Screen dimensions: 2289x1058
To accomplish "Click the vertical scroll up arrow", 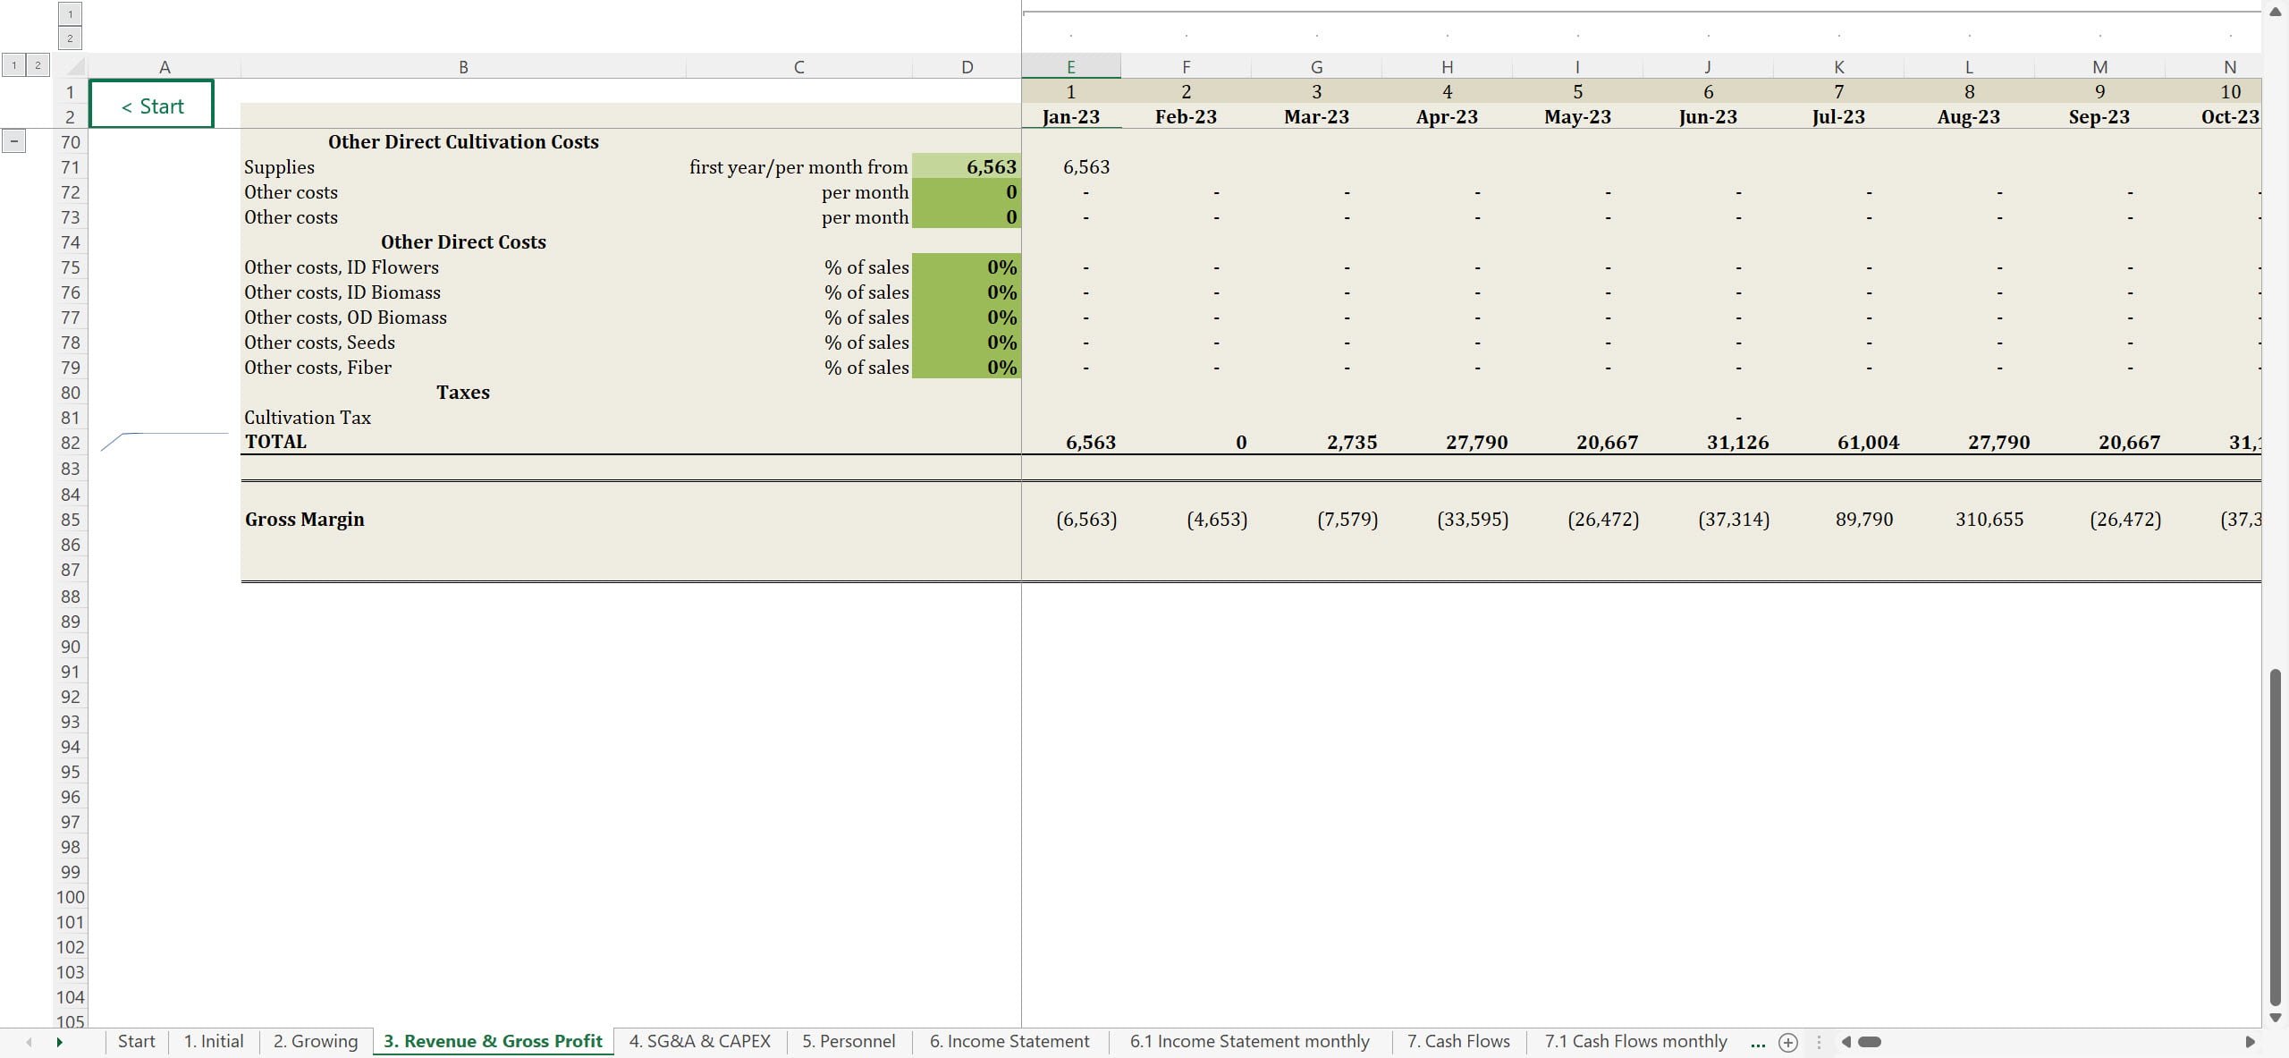I will point(2276,12).
